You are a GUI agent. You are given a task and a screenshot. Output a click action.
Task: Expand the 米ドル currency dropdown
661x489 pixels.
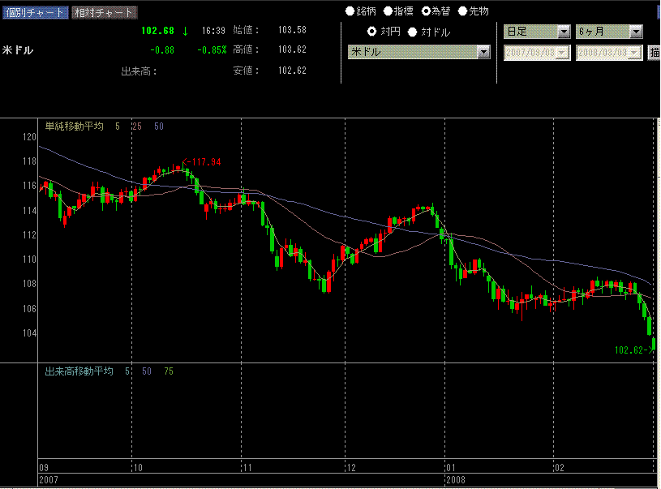483,52
